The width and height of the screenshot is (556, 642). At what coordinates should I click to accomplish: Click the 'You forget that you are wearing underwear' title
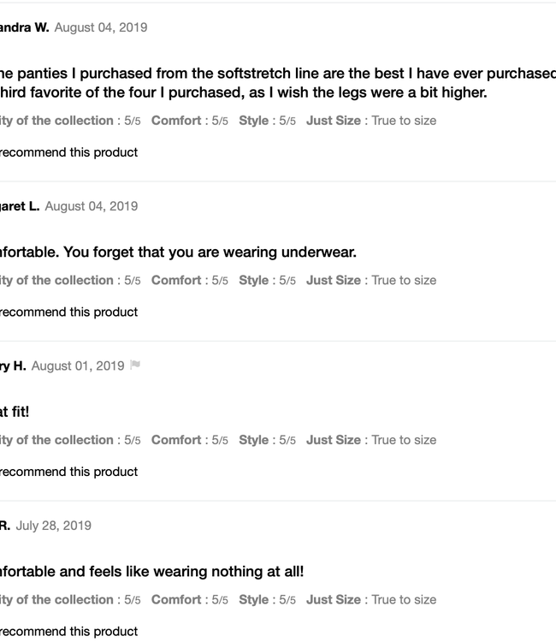click(x=178, y=252)
